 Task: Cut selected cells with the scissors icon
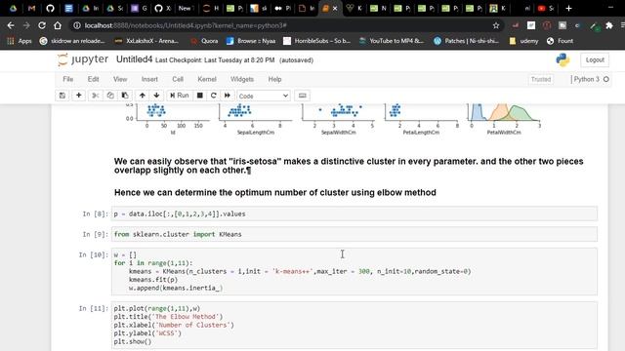(x=96, y=96)
